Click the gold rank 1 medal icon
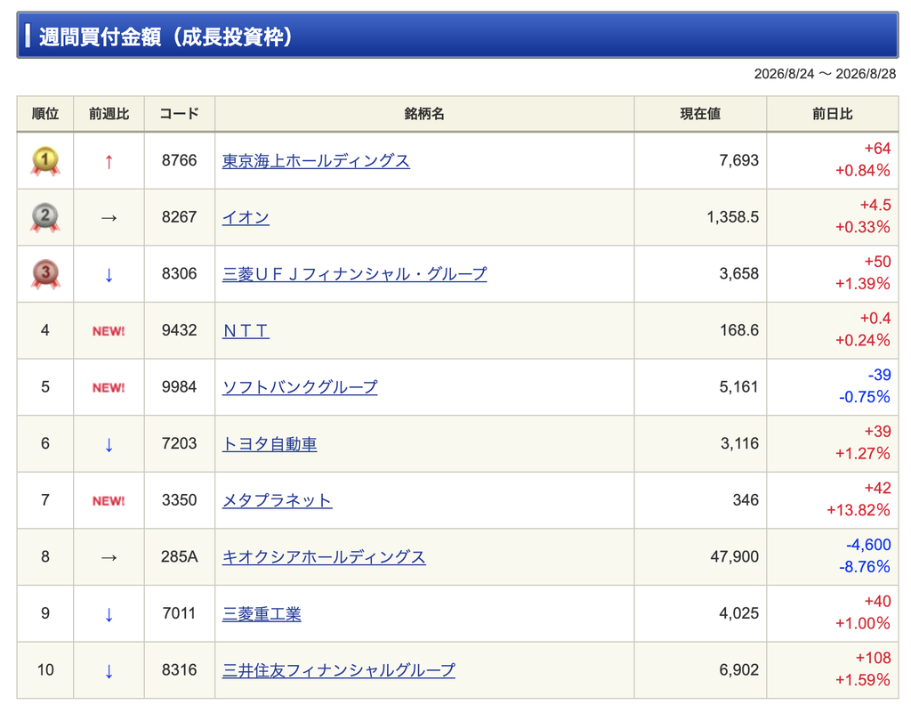The width and height of the screenshot is (911, 713). [x=45, y=161]
